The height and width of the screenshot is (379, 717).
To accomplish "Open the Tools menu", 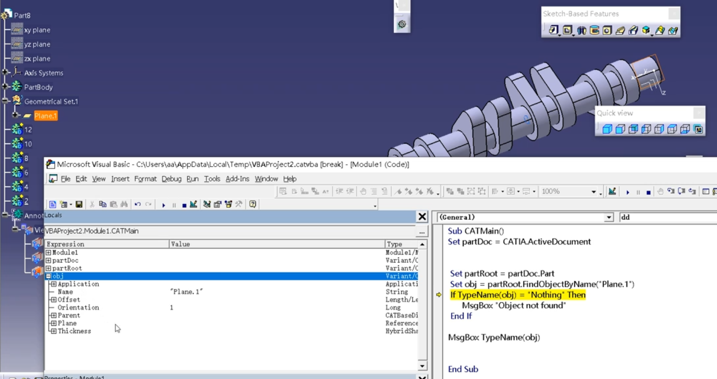I will pos(212,179).
